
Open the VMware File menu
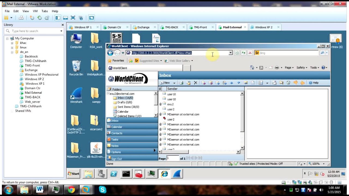tap(7, 11)
